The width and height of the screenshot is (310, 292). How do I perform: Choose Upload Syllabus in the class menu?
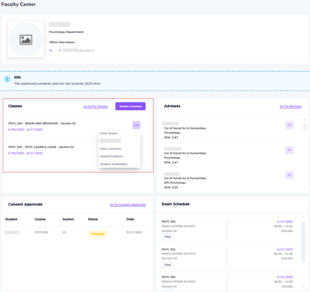(x=111, y=156)
